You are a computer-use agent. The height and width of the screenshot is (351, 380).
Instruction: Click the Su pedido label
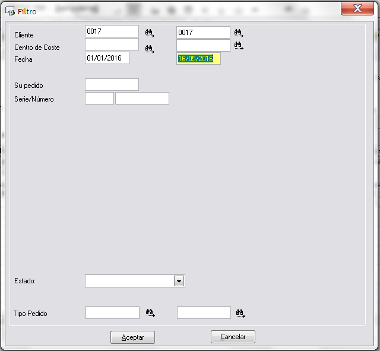28,86
